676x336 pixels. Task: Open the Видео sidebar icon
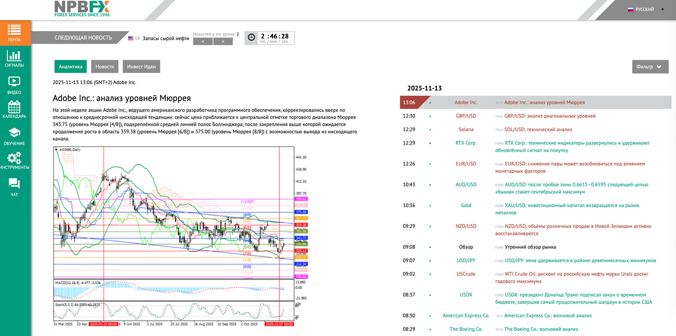click(x=14, y=85)
